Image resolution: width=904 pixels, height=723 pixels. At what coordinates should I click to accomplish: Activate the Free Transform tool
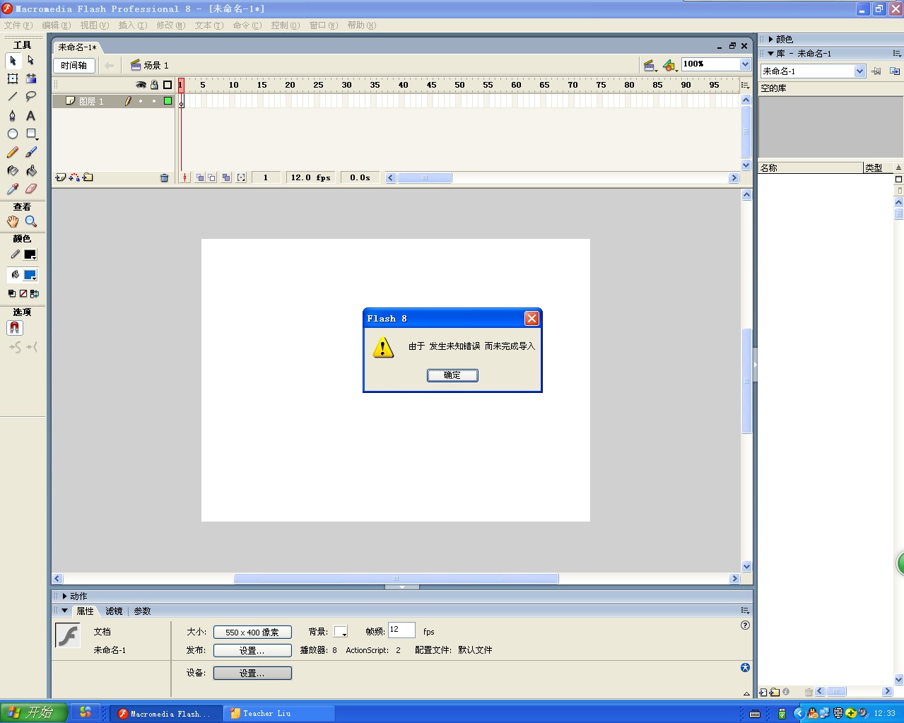[12, 78]
